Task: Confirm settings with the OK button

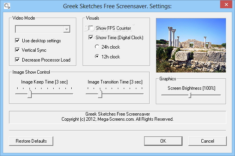Action: [163, 141]
